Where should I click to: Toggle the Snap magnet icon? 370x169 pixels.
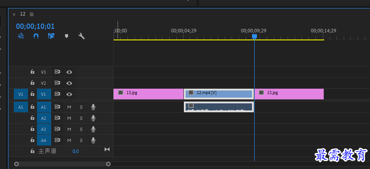coord(36,36)
